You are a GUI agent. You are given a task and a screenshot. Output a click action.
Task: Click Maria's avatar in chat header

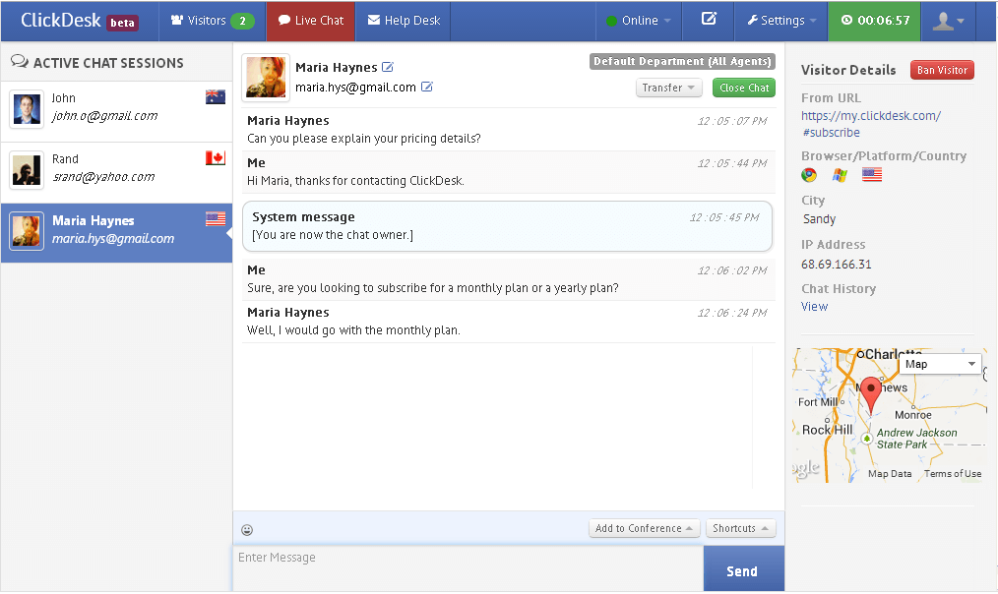(266, 78)
